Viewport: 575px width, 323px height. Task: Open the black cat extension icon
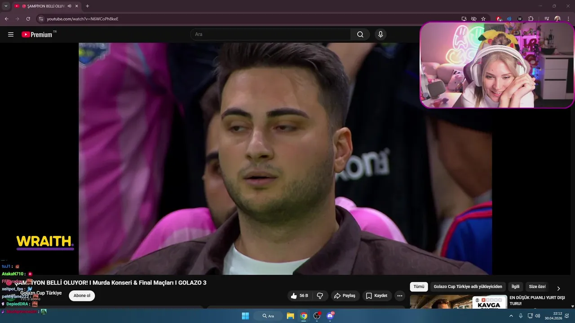click(520, 19)
